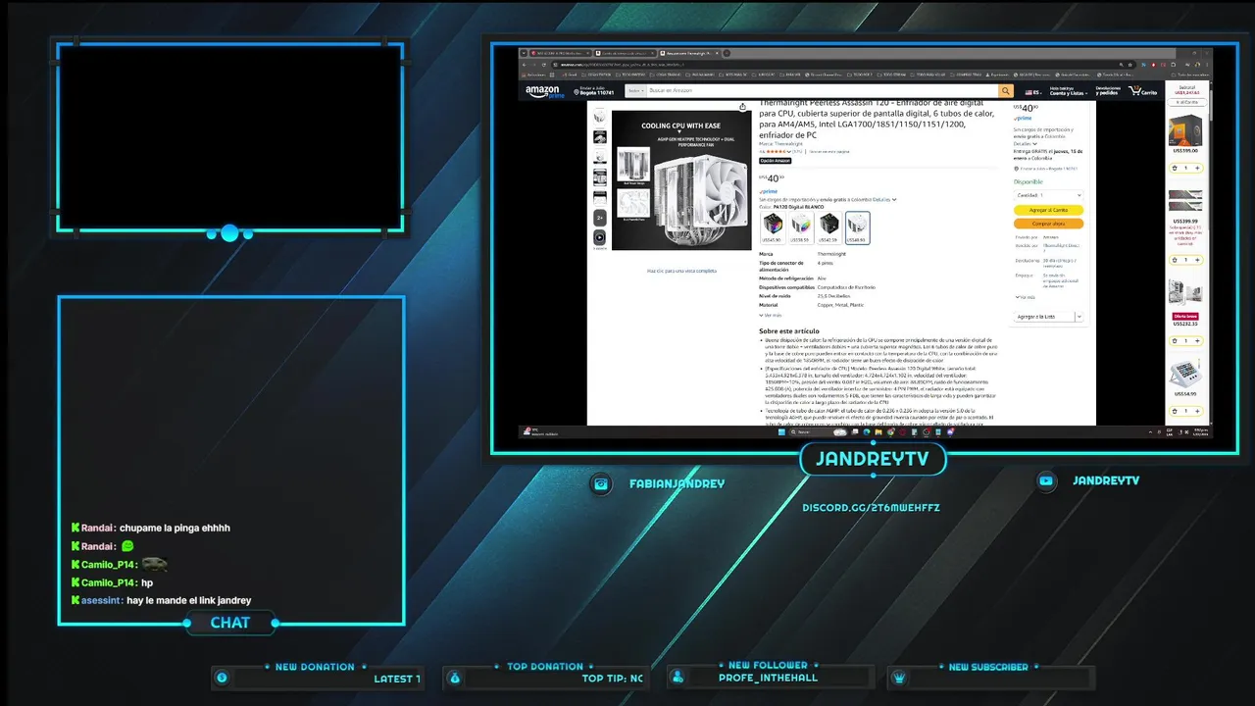Click the main white CPU cooler image

pos(681,180)
